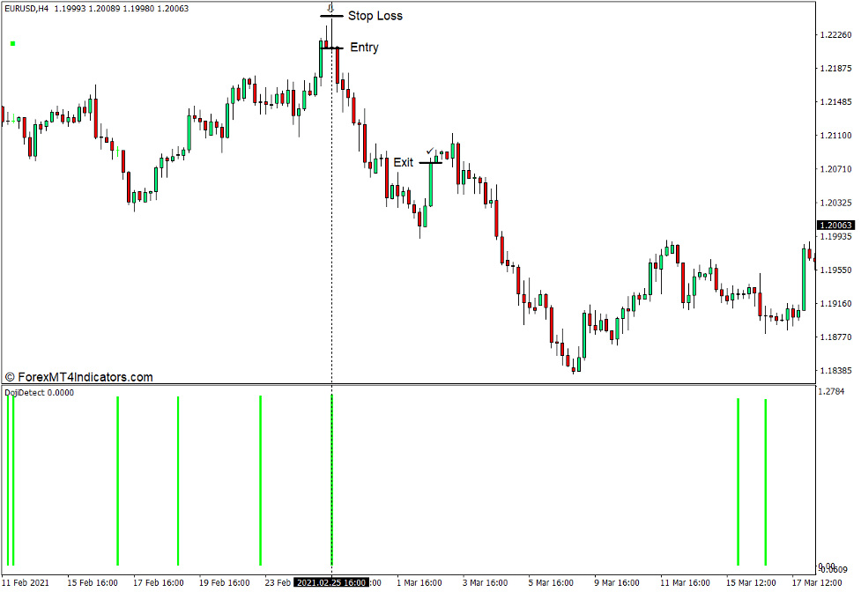Viewport: 861px width, 592px height.
Task: Click the Stop Loss text label
Action: point(375,16)
